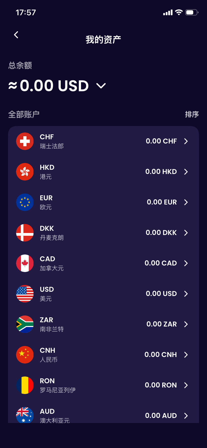
Task: Tap the 0.00 USD total balance
Action: [x=54, y=86]
